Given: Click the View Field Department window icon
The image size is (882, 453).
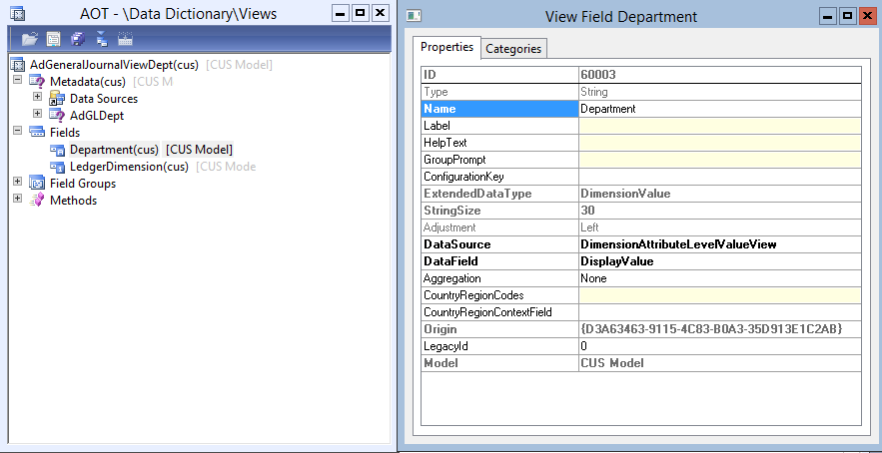Looking at the screenshot, I should (x=414, y=16).
